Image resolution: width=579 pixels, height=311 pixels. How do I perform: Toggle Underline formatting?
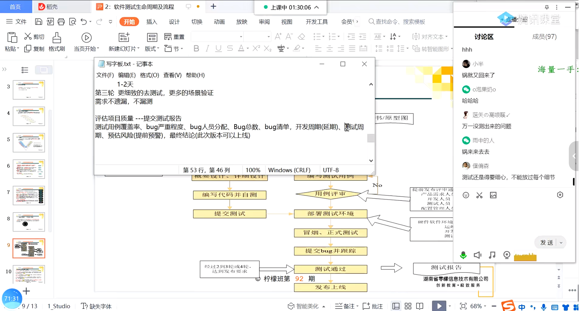click(x=219, y=48)
